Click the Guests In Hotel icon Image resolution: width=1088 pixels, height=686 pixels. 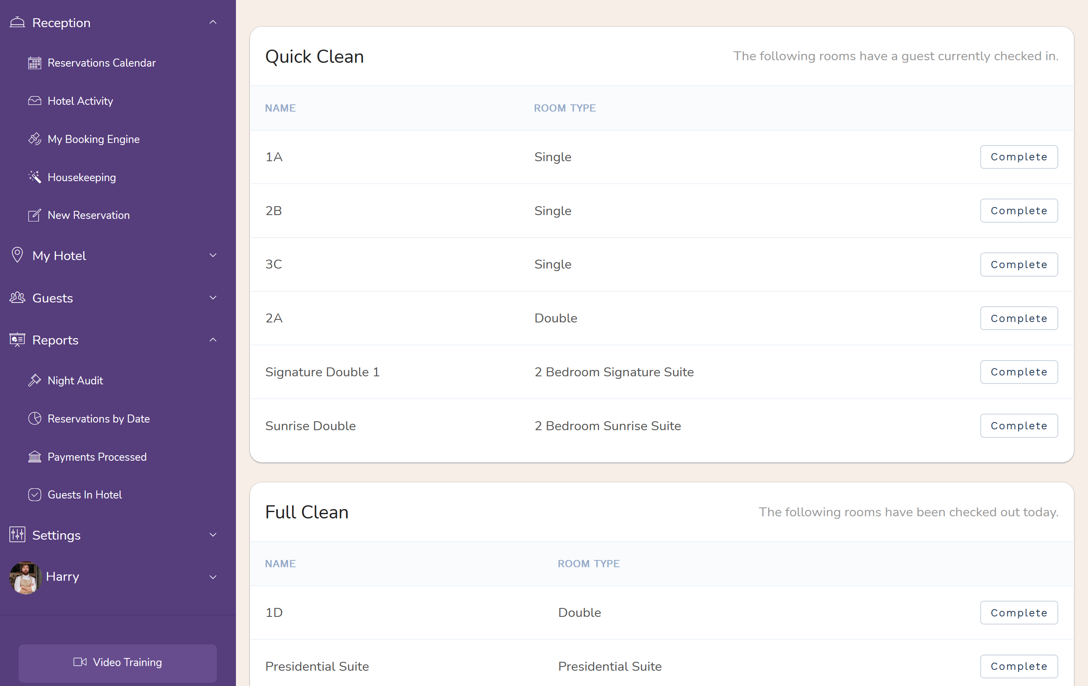pos(34,495)
